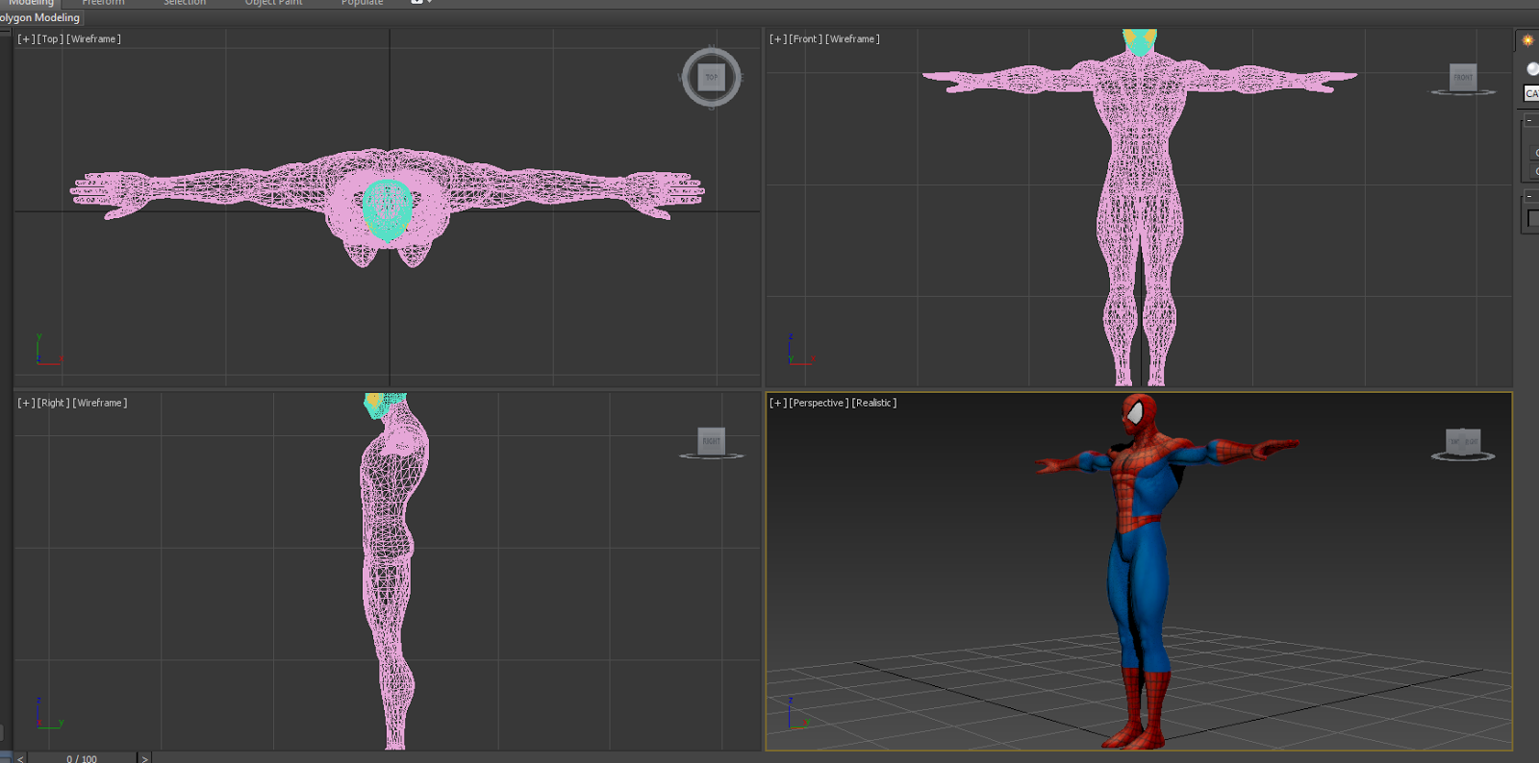Open the [+] menu of the Perspective viewport
Screen dimensions: 1539x763
coord(778,404)
